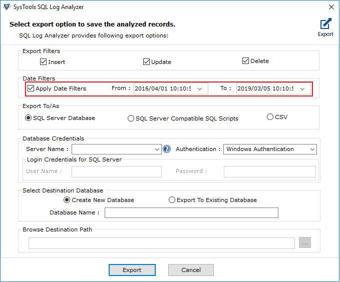Toggle the Apply Date Filters checkbox
The width and height of the screenshot is (340, 282).
[x=31, y=88]
